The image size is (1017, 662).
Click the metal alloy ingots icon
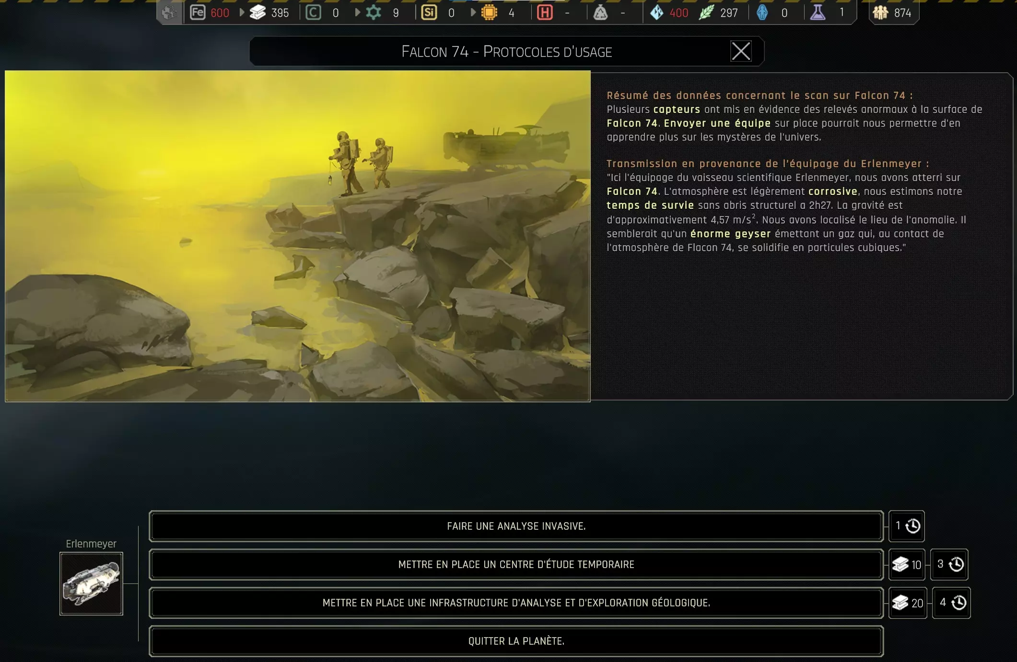(x=257, y=12)
